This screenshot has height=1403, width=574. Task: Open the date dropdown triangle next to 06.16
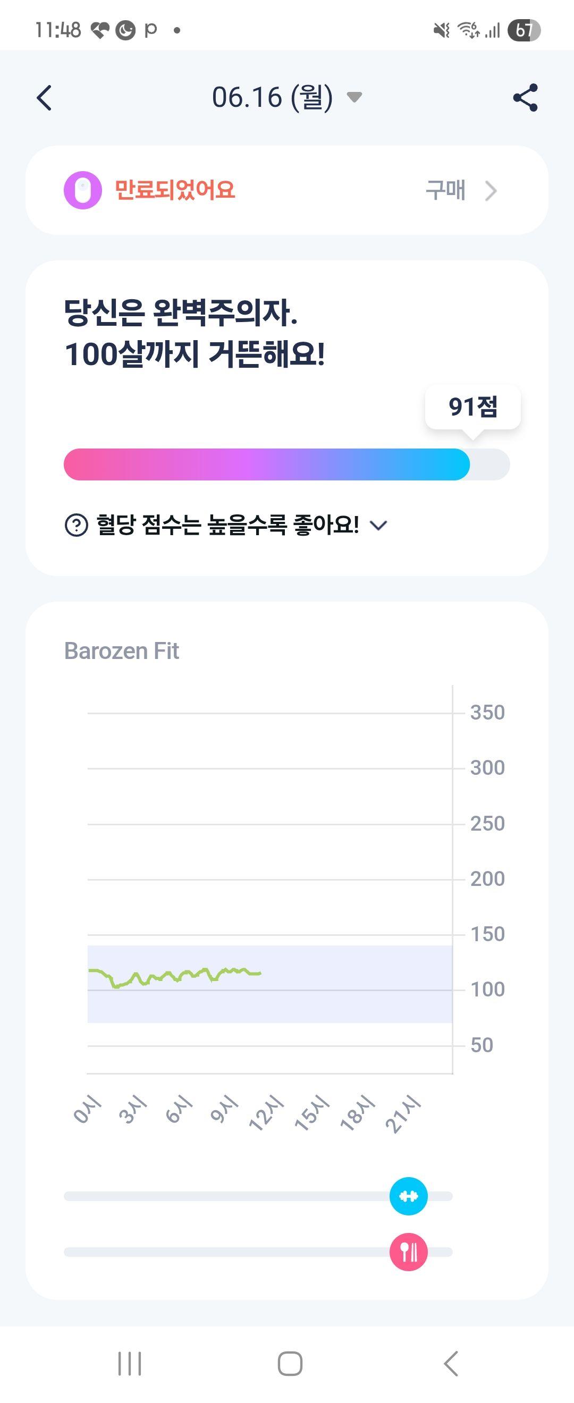[x=354, y=97]
